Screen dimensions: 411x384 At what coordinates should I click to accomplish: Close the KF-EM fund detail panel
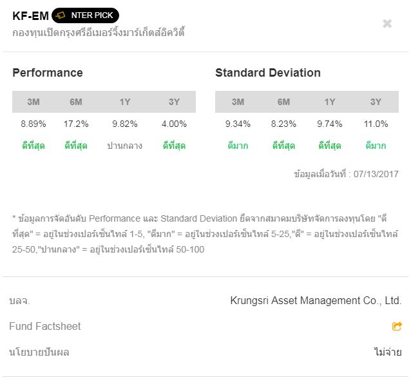coord(387,24)
